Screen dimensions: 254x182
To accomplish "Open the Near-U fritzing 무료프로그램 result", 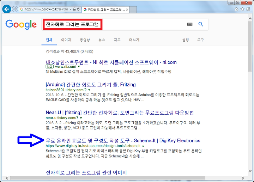I will pos(120,113).
